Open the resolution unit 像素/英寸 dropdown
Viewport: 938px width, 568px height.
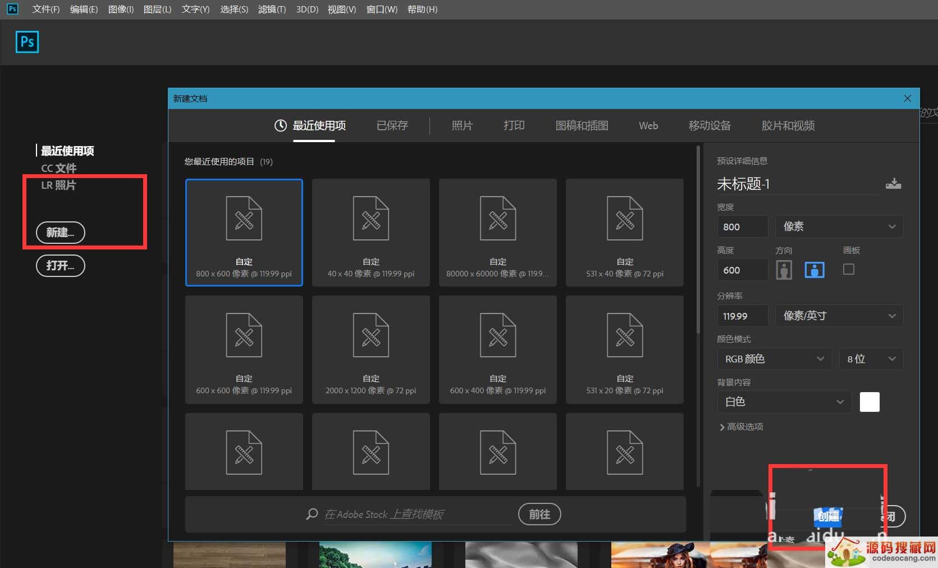[839, 316]
